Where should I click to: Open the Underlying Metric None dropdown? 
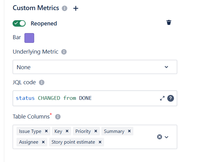pyautogui.click(x=95, y=67)
